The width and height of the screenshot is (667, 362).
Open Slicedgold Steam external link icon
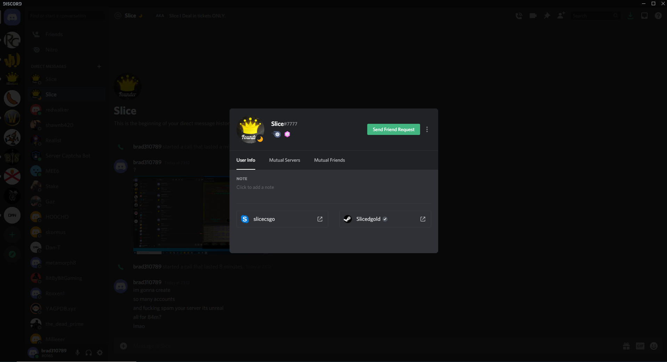tap(423, 219)
